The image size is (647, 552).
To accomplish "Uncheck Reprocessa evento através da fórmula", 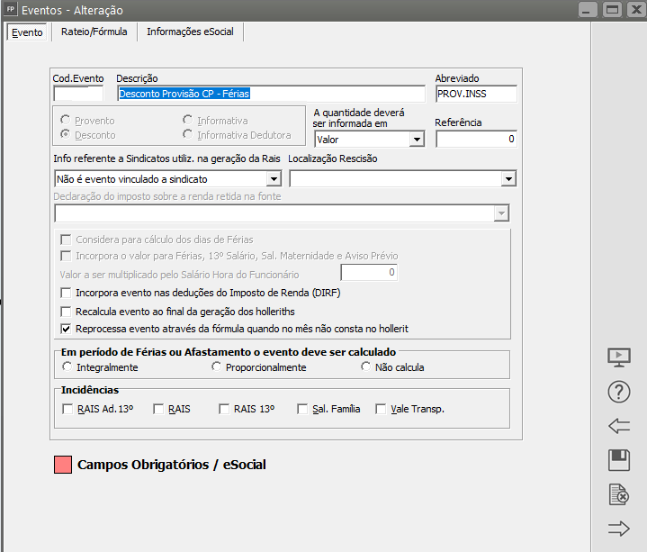I will [66, 329].
